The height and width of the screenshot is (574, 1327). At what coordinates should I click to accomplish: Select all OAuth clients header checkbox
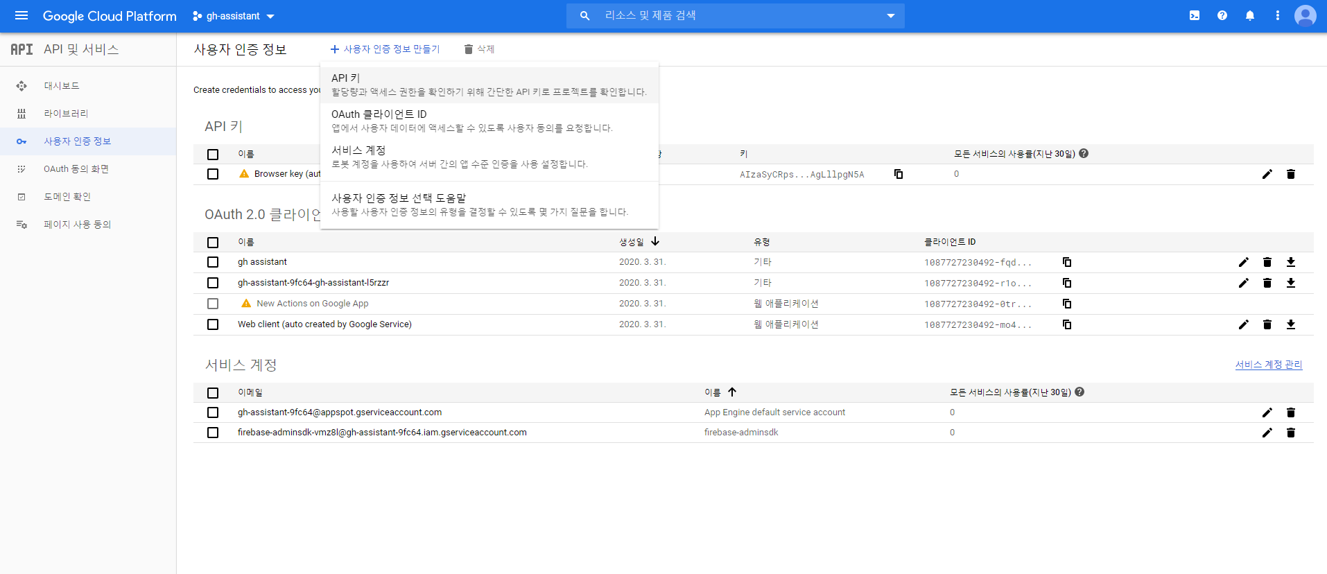pyautogui.click(x=213, y=243)
